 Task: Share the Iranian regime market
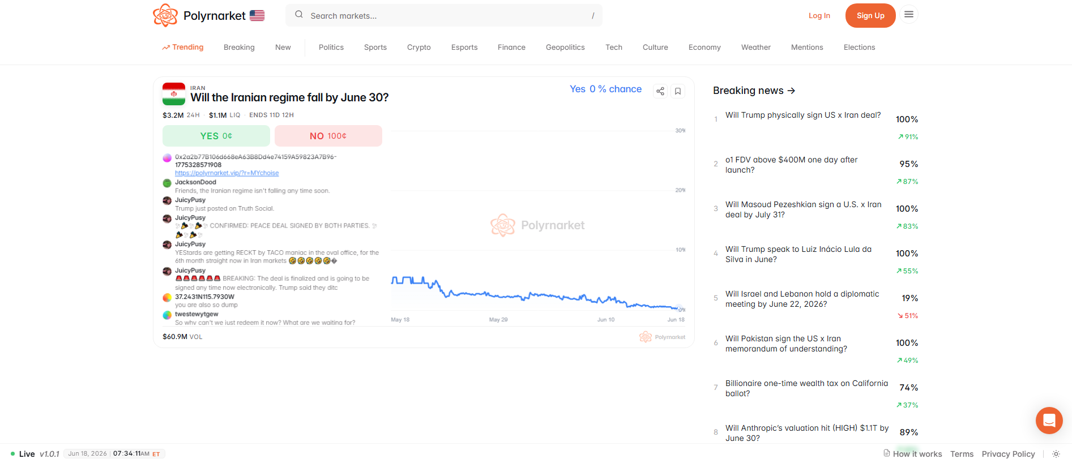(660, 91)
